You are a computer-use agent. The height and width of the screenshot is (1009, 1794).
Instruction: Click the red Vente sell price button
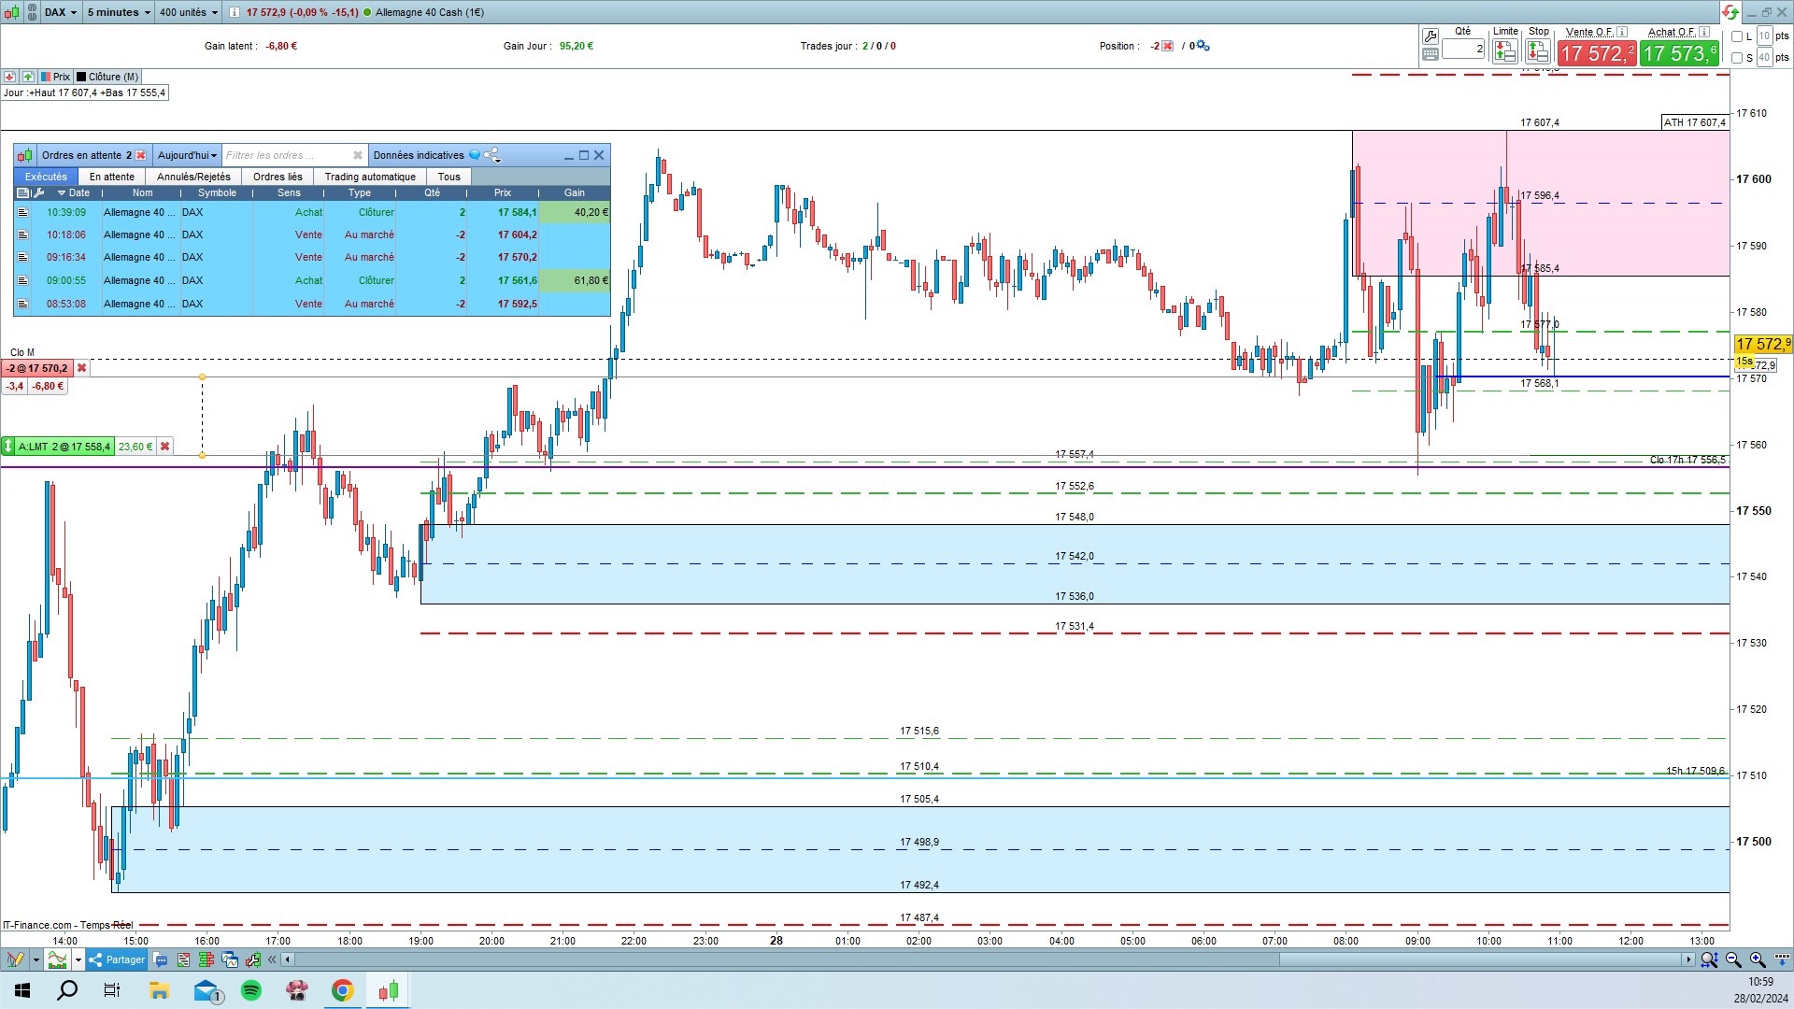pyautogui.click(x=1597, y=53)
